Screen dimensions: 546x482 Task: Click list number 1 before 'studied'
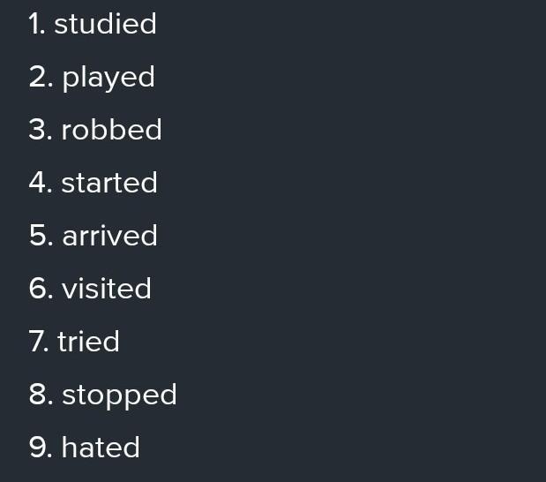point(36,24)
